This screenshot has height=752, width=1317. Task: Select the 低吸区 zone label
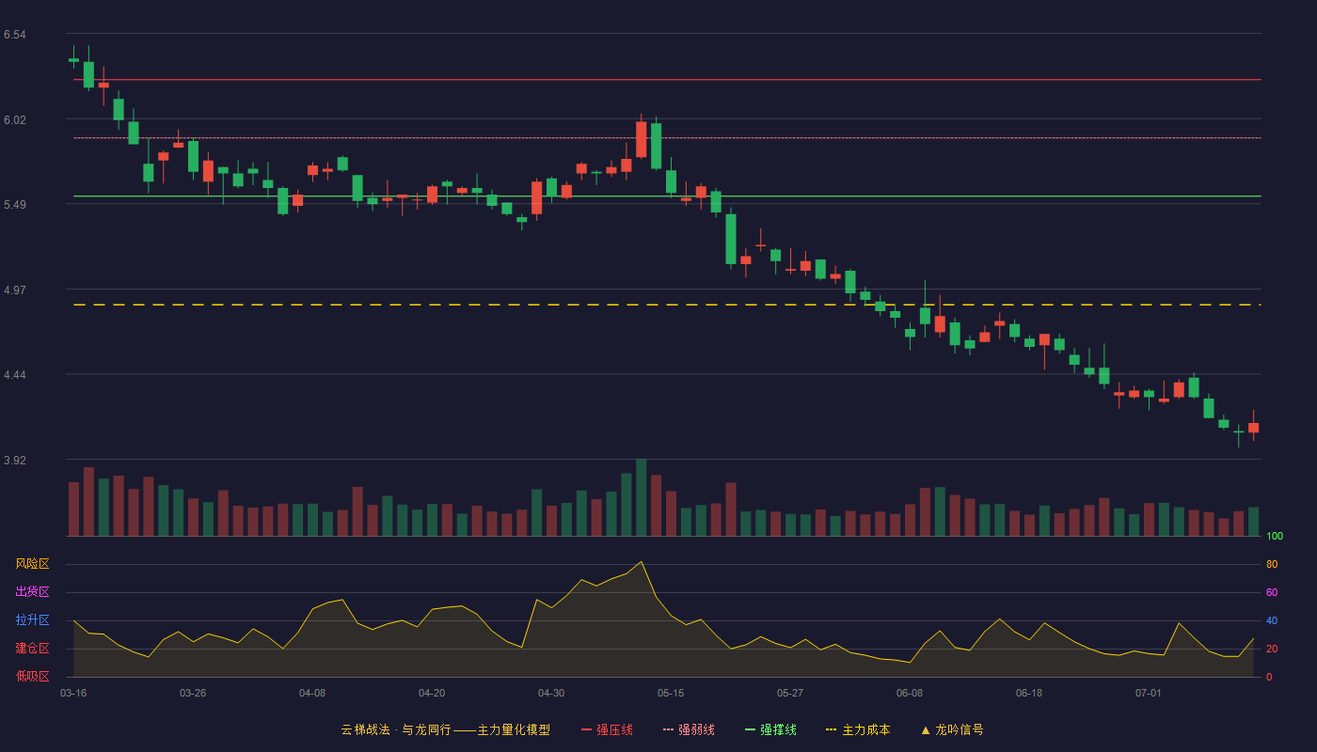coord(32,676)
